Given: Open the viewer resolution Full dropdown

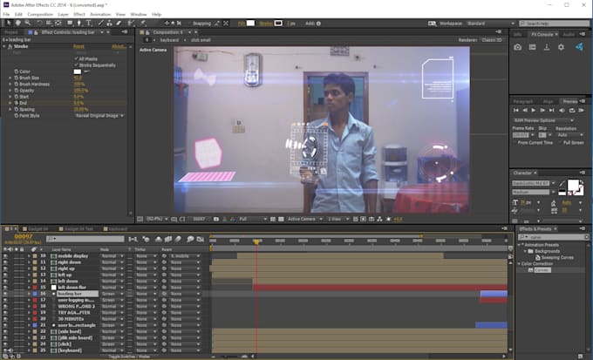Looking at the screenshot, I should [x=252, y=219].
